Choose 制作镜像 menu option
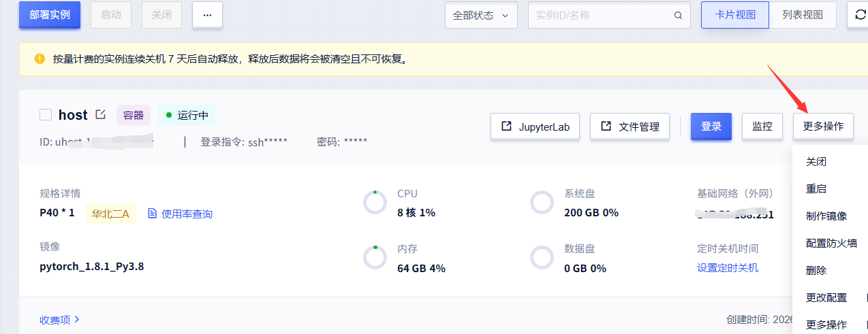The width and height of the screenshot is (868, 334). click(x=826, y=216)
